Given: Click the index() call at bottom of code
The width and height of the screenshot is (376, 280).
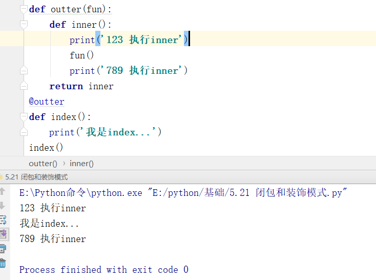Looking at the screenshot, I should pos(46,148).
